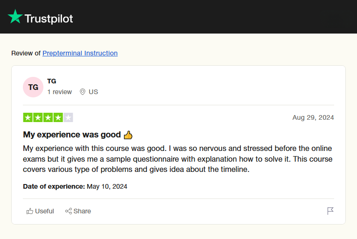Screen dimensions: 357x239
Task: Click the green Trustpilot star logo
Action: point(15,17)
